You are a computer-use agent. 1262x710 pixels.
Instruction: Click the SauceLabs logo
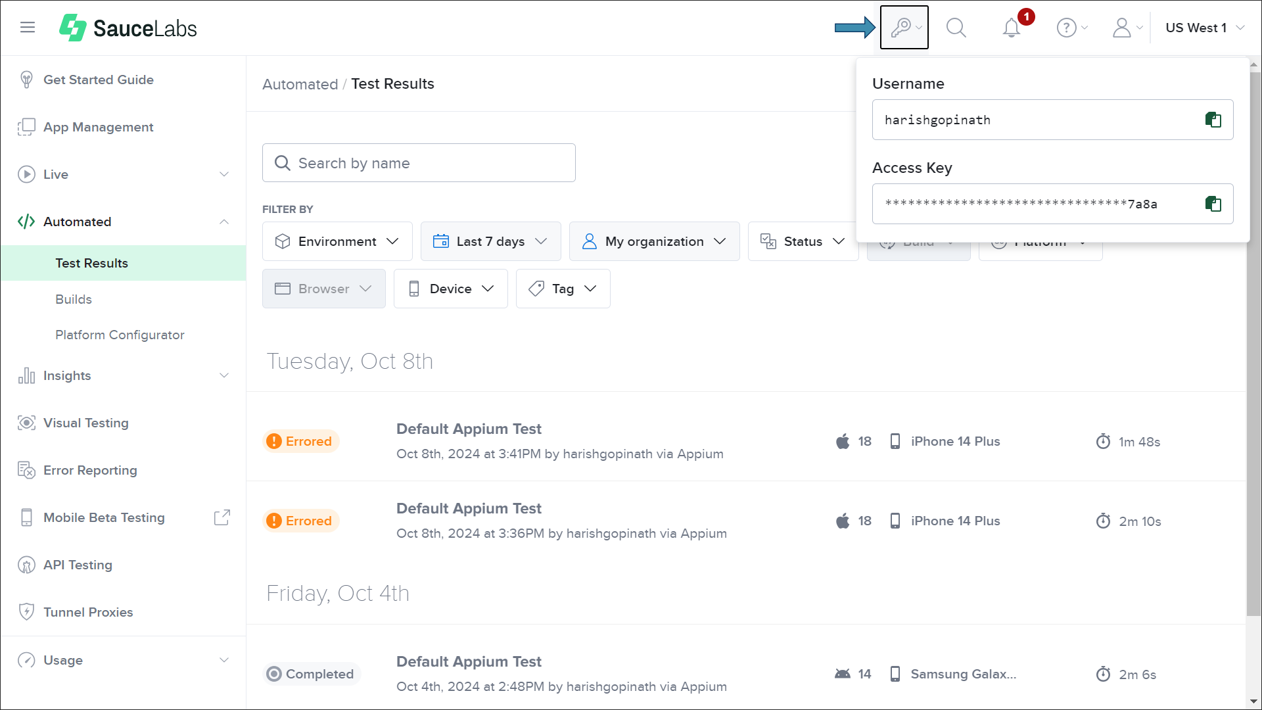128,28
